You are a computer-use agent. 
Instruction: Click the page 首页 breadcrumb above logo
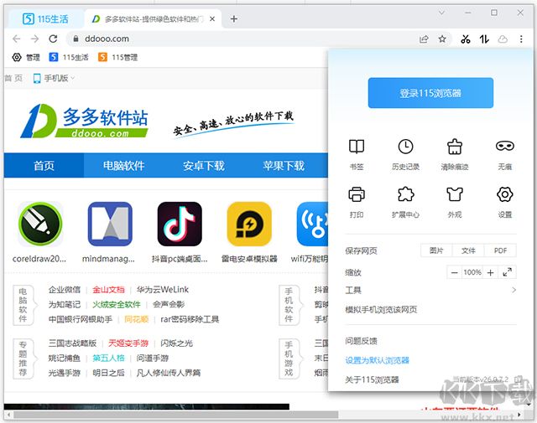pos(13,78)
